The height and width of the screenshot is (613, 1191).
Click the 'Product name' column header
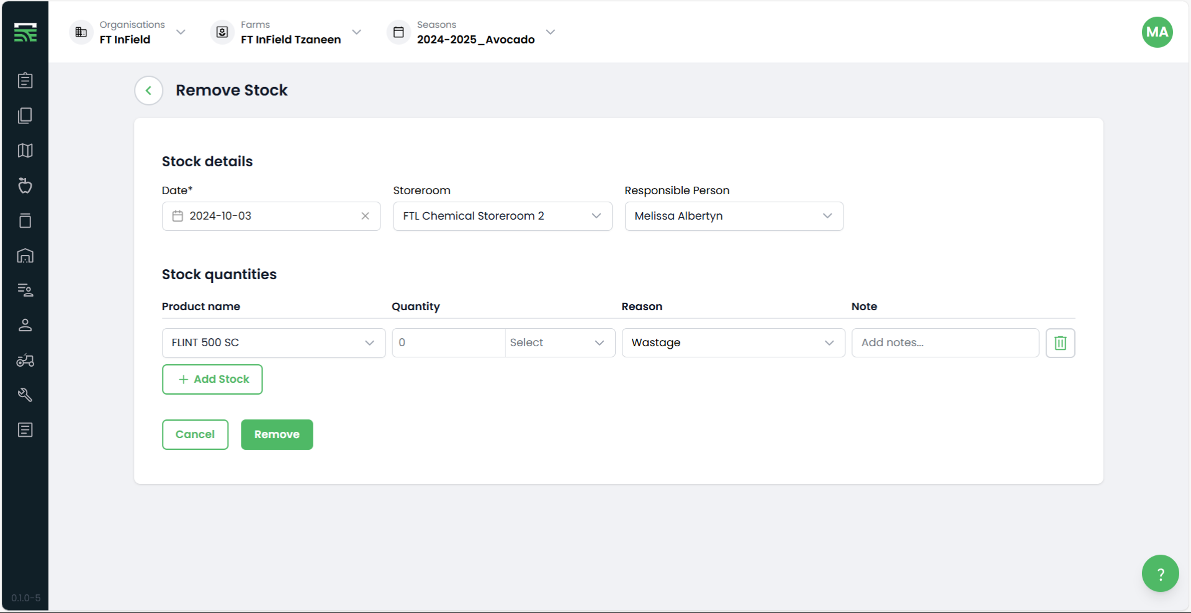click(201, 306)
